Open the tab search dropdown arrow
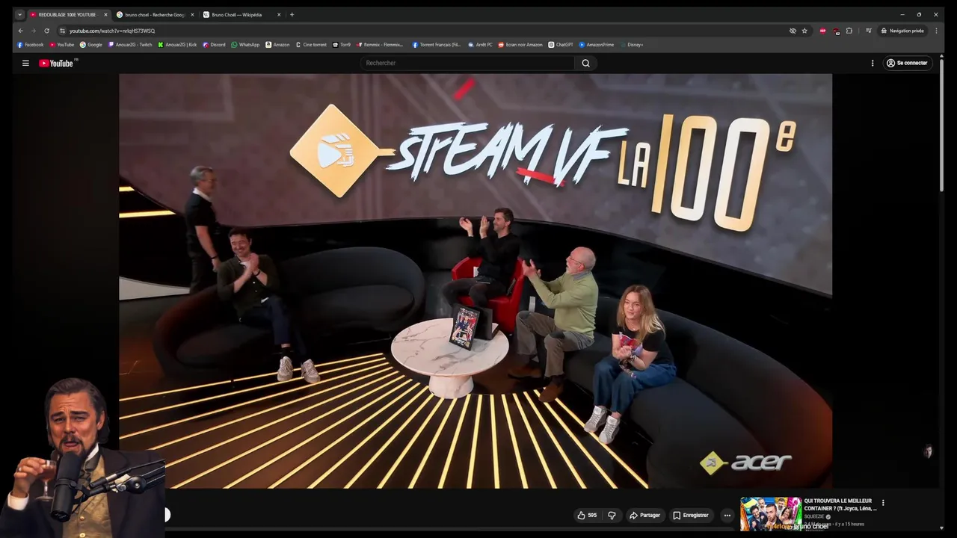This screenshot has width=957, height=538. [20, 14]
